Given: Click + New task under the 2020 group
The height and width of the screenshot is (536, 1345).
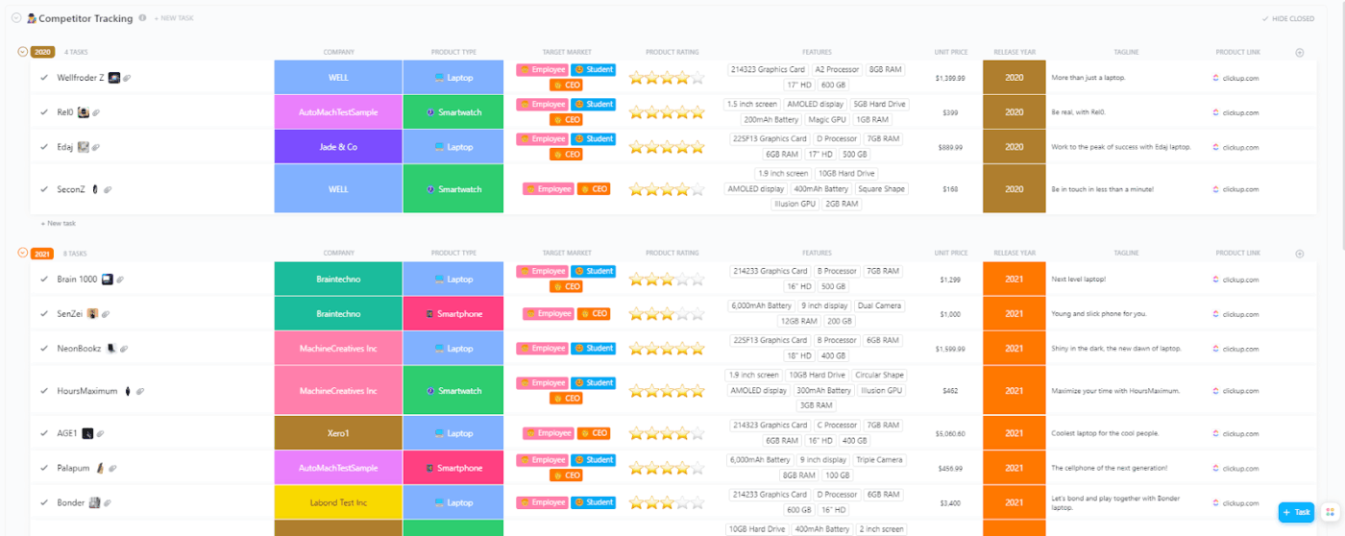Looking at the screenshot, I should point(58,223).
